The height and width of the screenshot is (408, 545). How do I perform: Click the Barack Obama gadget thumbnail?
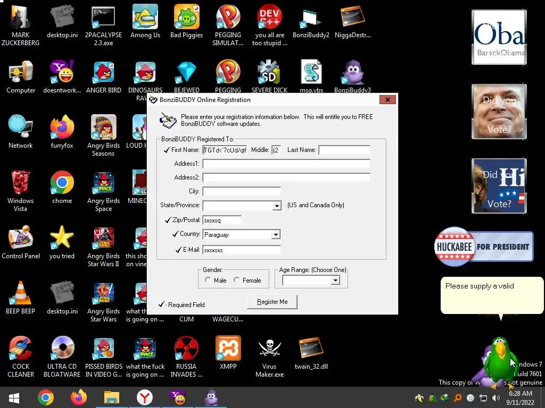(x=499, y=37)
